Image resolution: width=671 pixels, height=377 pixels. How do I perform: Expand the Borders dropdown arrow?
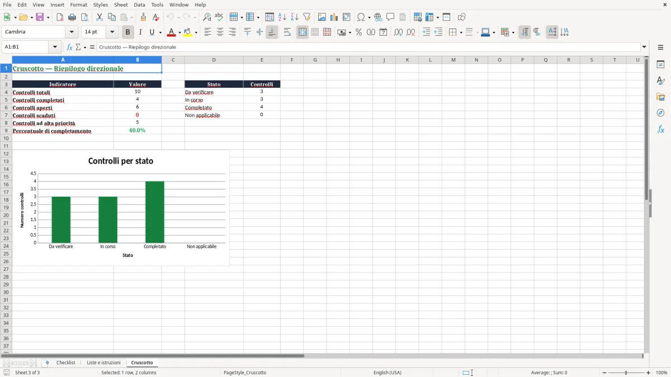tap(460, 32)
